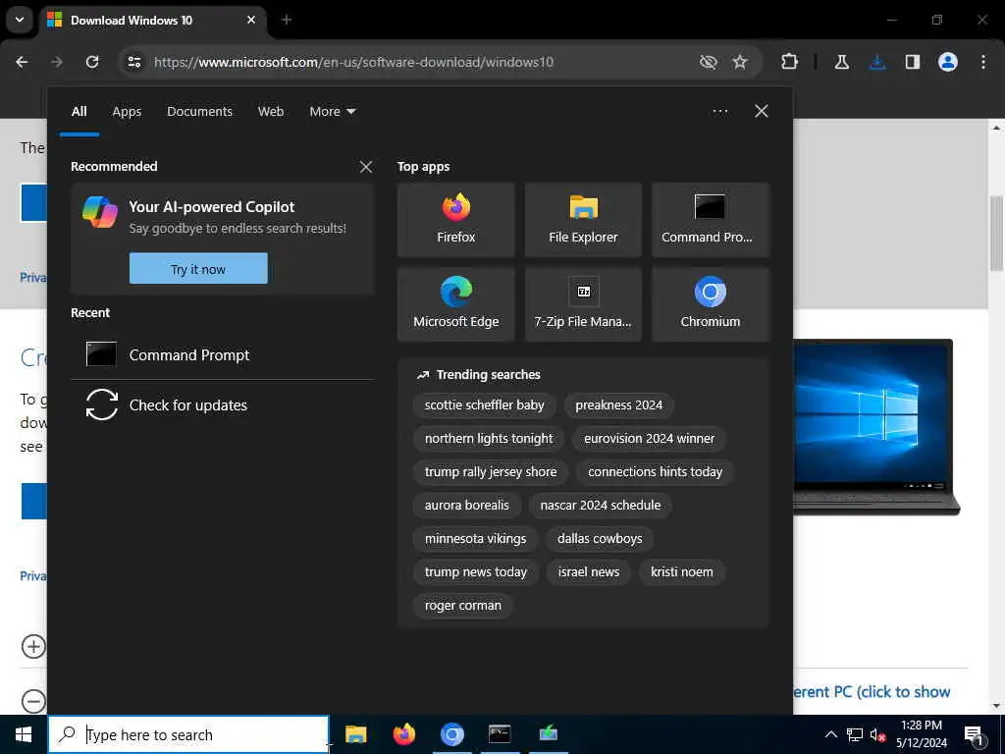The width and height of the screenshot is (1005, 754).
Task: Click the tracking protection eye icon
Action: coord(708,62)
